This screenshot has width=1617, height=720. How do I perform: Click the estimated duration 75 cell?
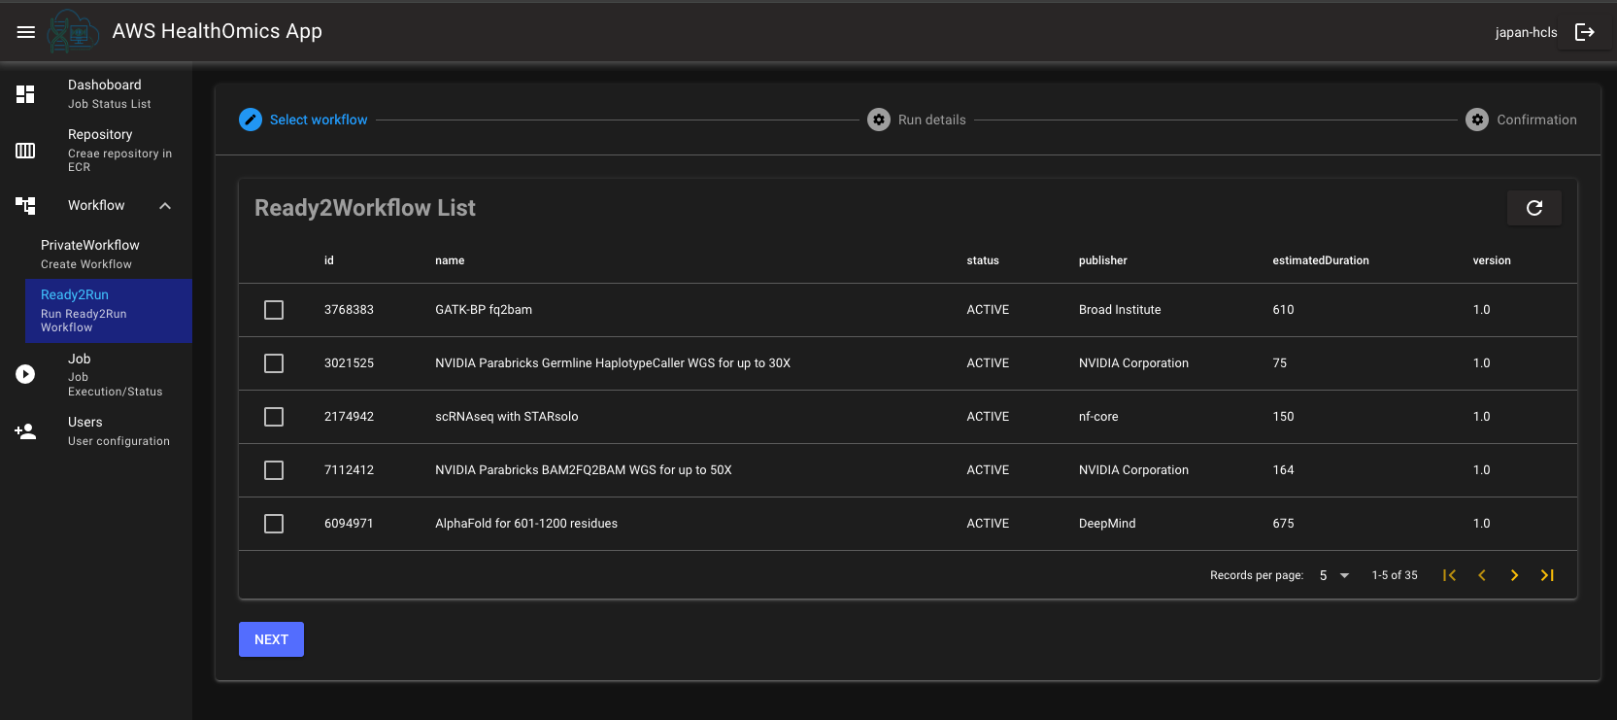point(1280,363)
